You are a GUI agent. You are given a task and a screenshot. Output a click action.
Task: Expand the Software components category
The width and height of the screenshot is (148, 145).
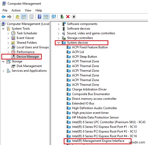tap(59, 24)
